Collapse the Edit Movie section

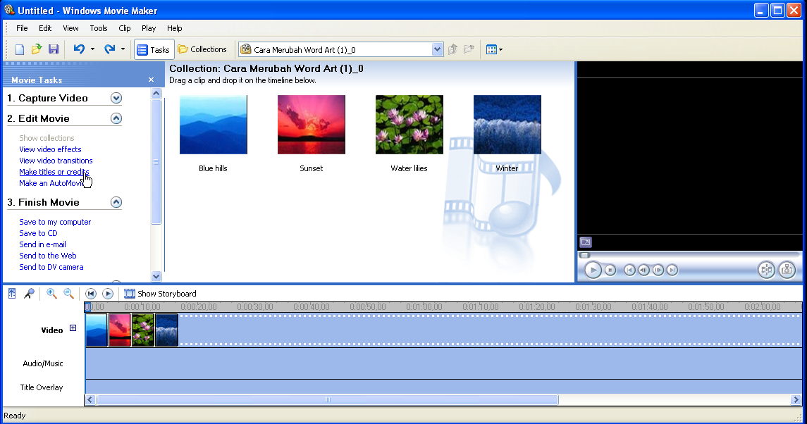pyautogui.click(x=116, y=118)
